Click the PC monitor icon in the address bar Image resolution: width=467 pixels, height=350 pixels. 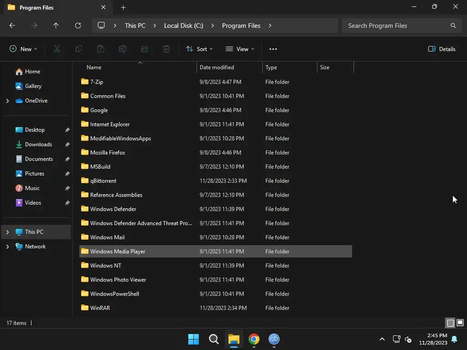(101, 26)
